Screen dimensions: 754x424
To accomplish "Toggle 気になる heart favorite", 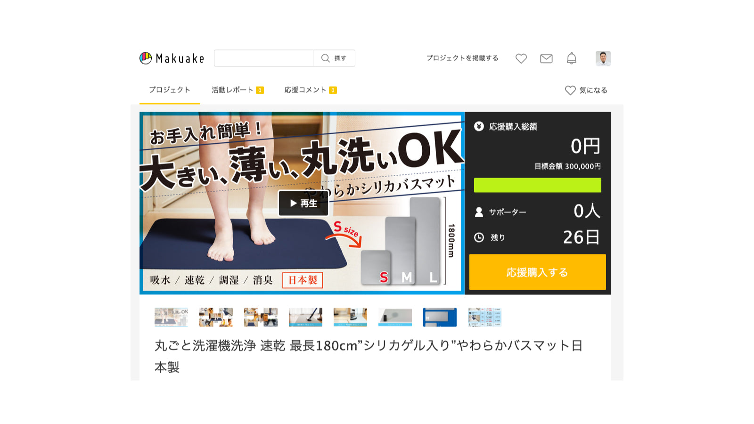I will click(x=586, y=90).
